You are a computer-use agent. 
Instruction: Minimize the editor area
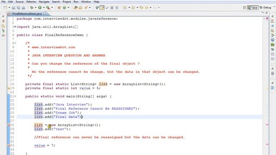coord(263,13)
